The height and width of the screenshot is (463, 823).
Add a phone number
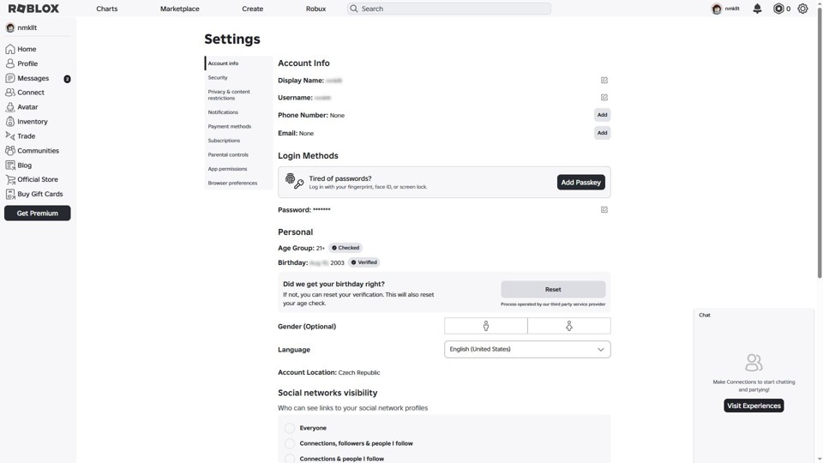coord(602,115)
